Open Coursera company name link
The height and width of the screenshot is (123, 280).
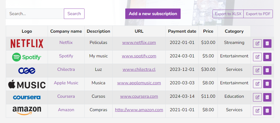coord(66,96)
